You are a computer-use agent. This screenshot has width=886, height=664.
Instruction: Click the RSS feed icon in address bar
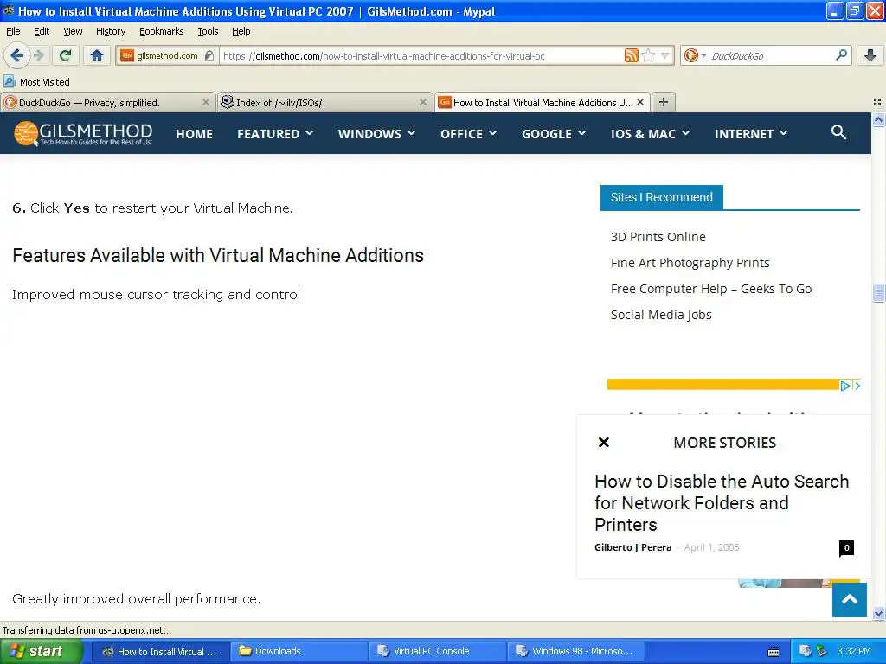pyautogui.click(x=631, y=55)
